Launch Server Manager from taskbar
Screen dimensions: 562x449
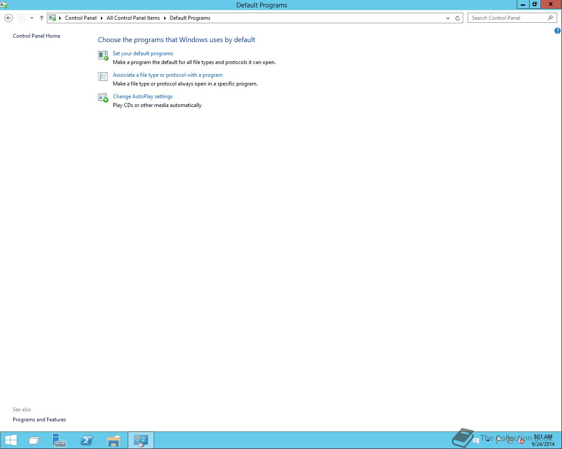[59, 440]
